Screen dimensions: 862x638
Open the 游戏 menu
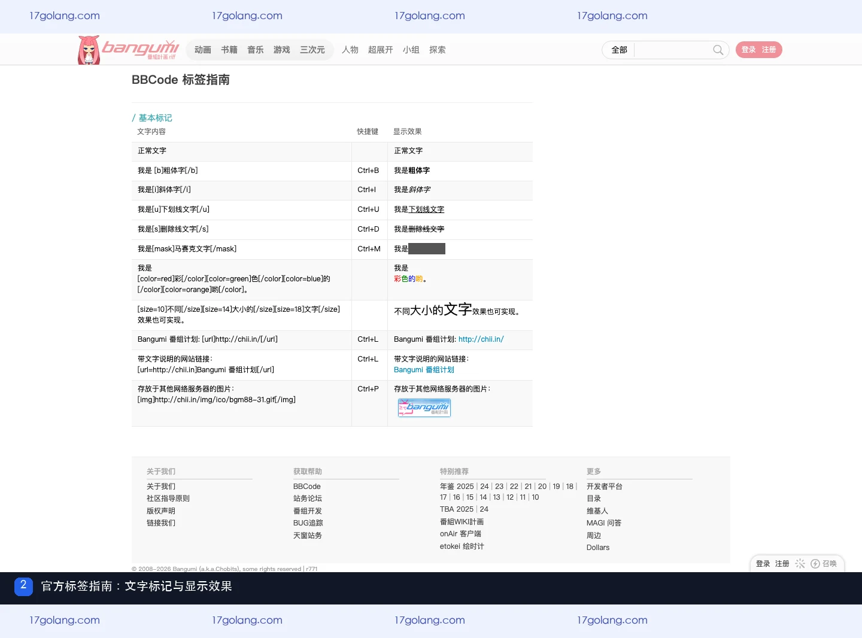coord(282,50)
